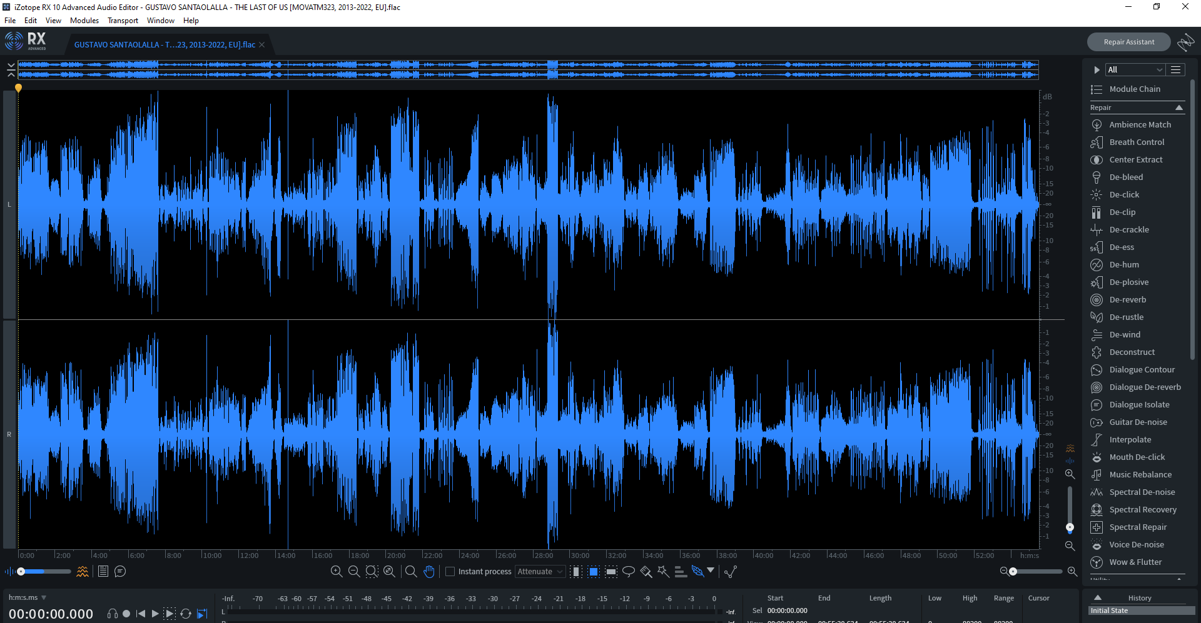Open the Modules menu
The width and height of the screenshot is (1201, 623).
84,20
